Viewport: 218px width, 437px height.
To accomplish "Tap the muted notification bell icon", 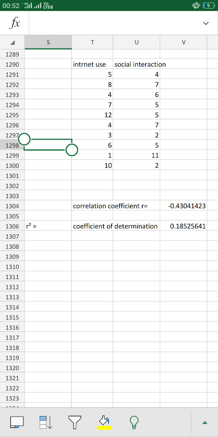I will click(x=196, y=5).
